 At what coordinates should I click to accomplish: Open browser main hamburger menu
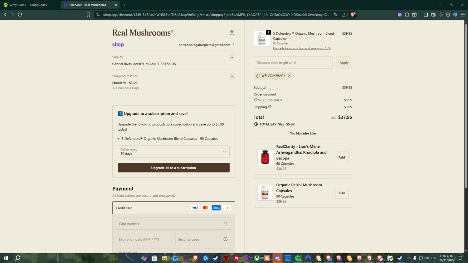point(463,15)
